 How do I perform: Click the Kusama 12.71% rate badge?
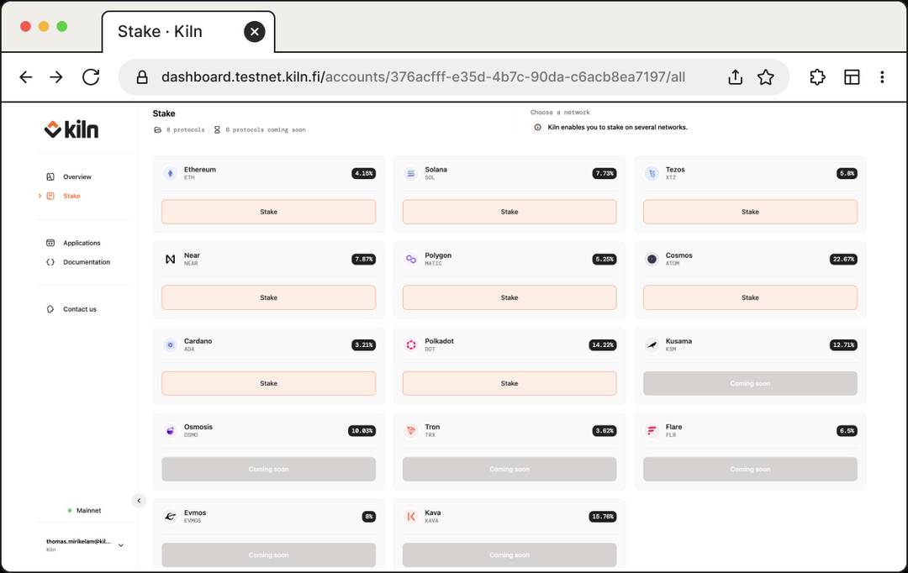point(844,344)
